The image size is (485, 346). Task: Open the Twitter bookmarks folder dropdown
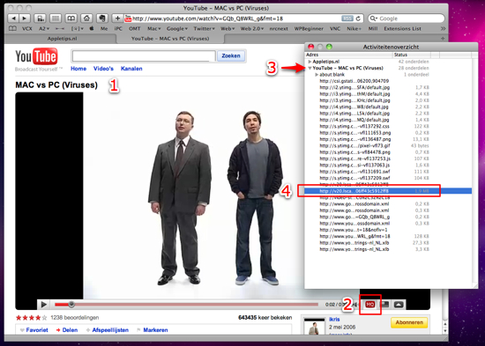(204, 28)
